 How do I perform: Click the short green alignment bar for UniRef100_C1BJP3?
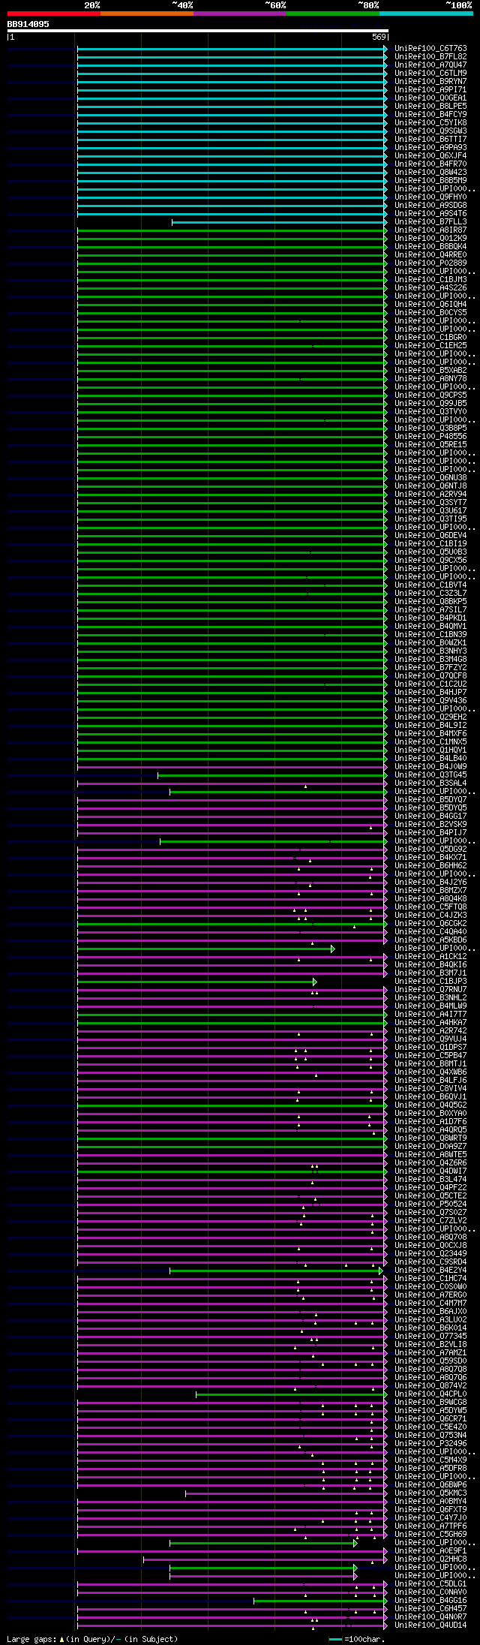coord(197,982)
